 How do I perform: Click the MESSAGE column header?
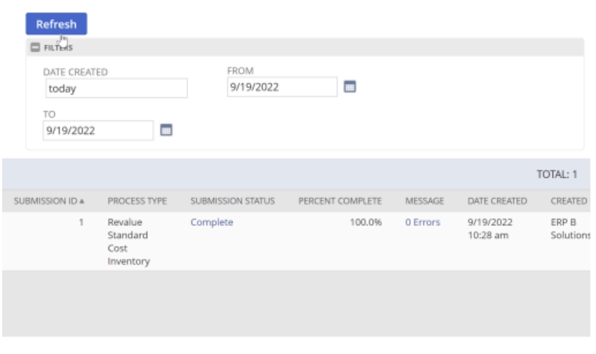coord(424,200)
